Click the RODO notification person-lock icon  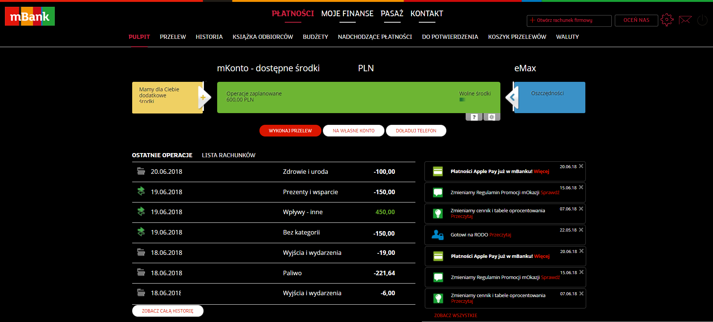click(x=438, y=235)
